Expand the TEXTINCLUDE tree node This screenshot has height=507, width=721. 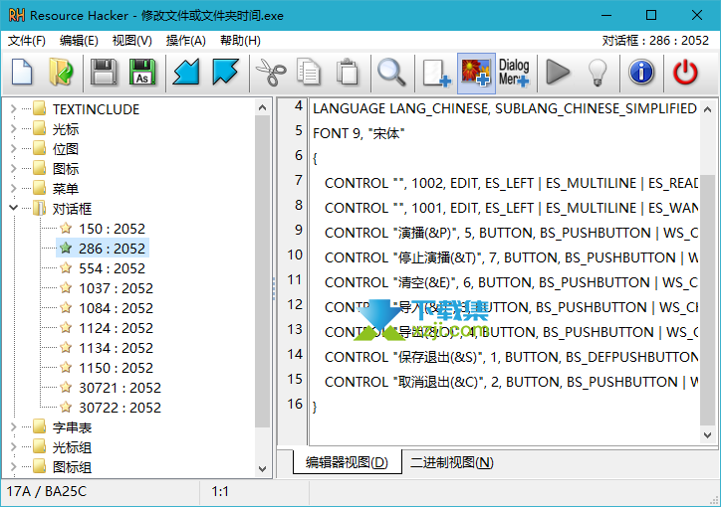coord(13,109)
